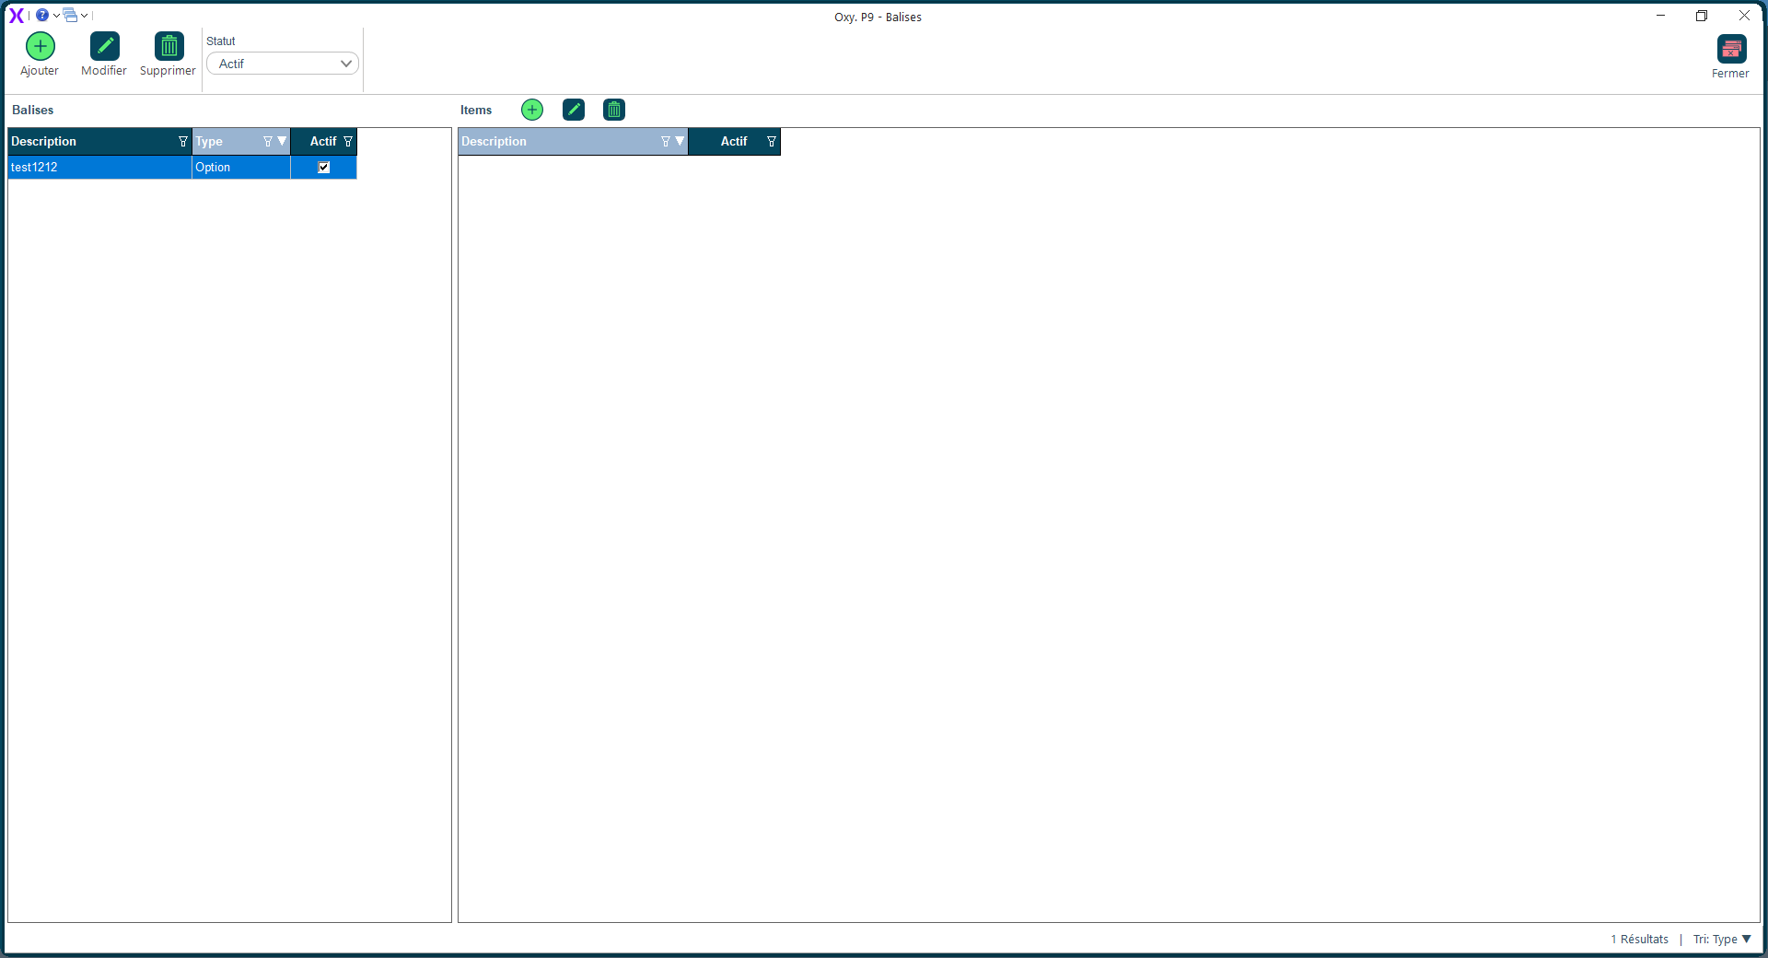
Task: Click sort arrow on Balises Type column
Action: click(282, 141)
